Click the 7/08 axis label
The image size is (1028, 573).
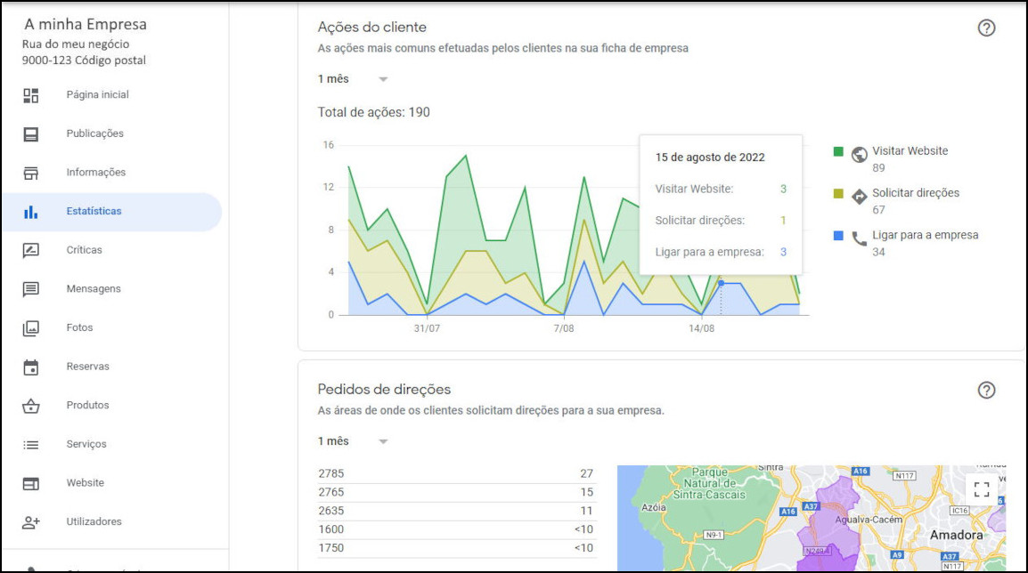click(564, 328)
